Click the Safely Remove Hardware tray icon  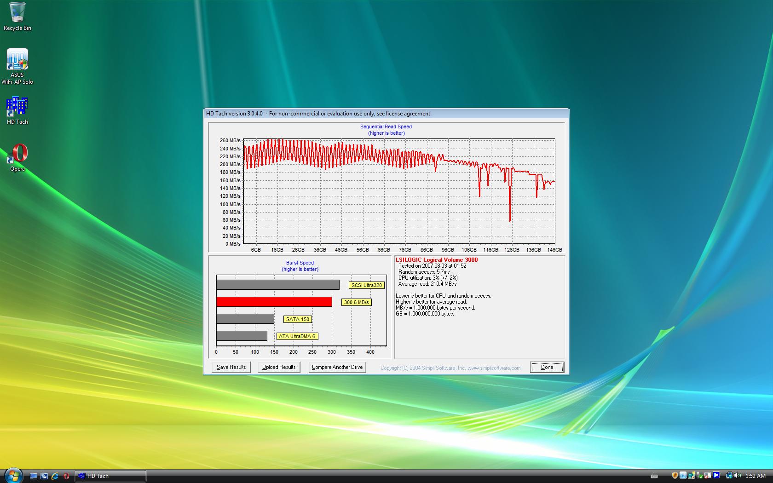699,475
